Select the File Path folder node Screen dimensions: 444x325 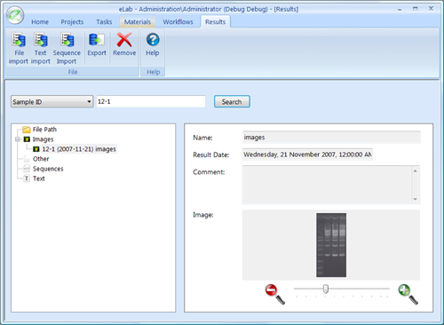pyautogui.click(x=40, y=130)
